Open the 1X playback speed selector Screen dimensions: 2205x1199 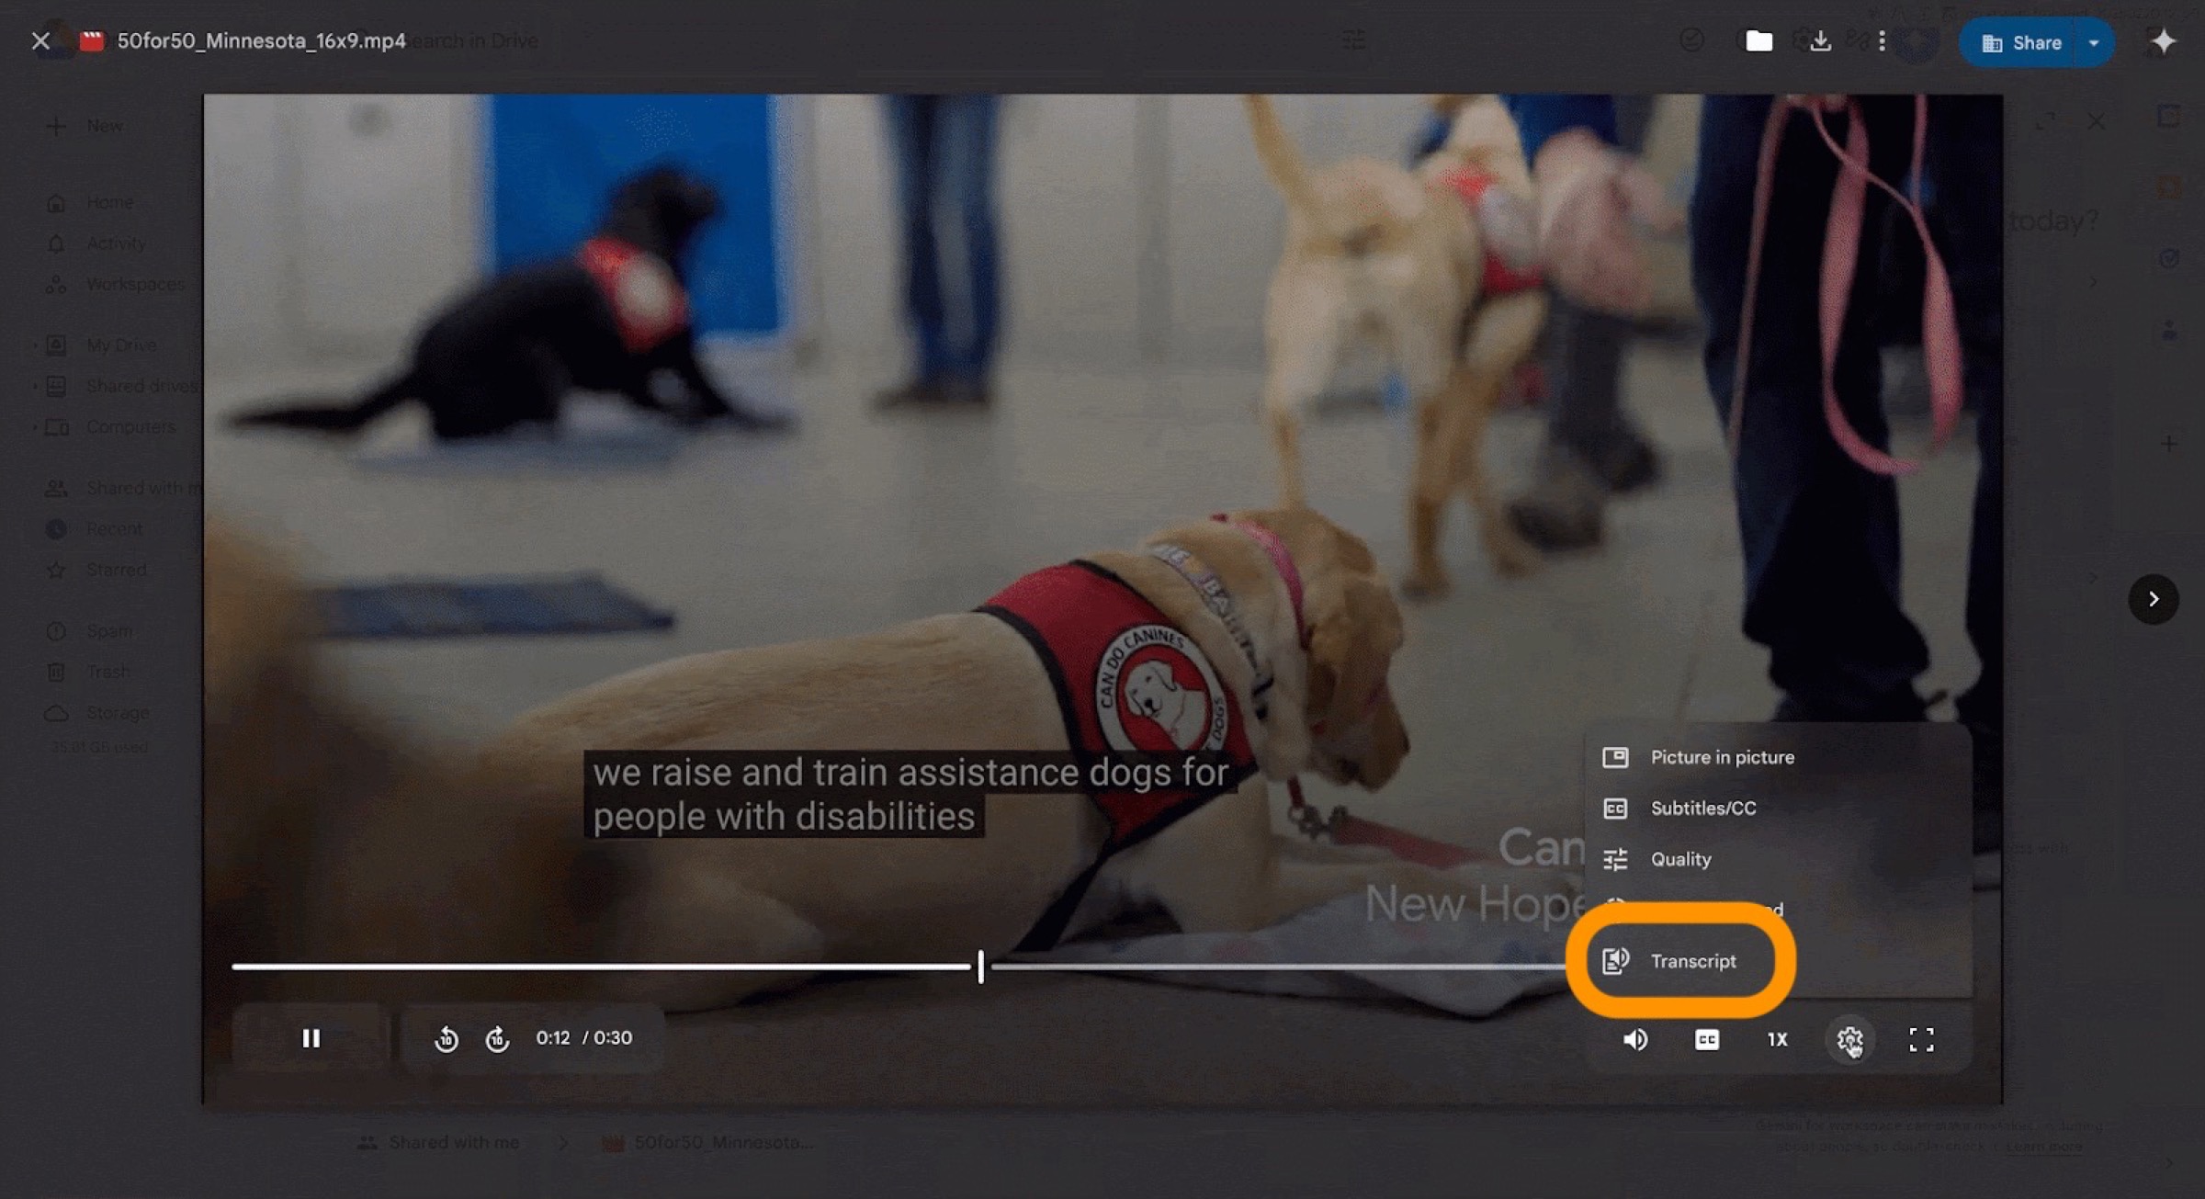click(1777, 1039)
